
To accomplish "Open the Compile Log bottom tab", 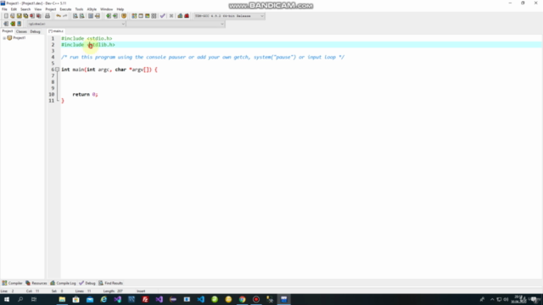I will tap(63, 283).
